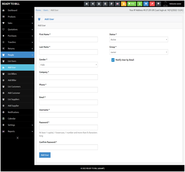This screenshot has width=185, height=172.
Task: Uncheck Notify User by Email checkbox
Action: (x=113, y=60)
